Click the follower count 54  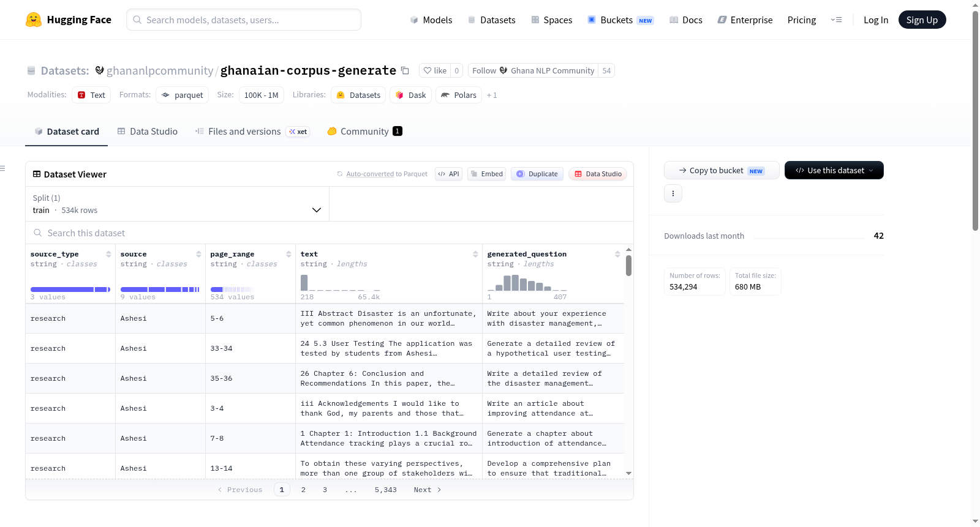[606, 70]
